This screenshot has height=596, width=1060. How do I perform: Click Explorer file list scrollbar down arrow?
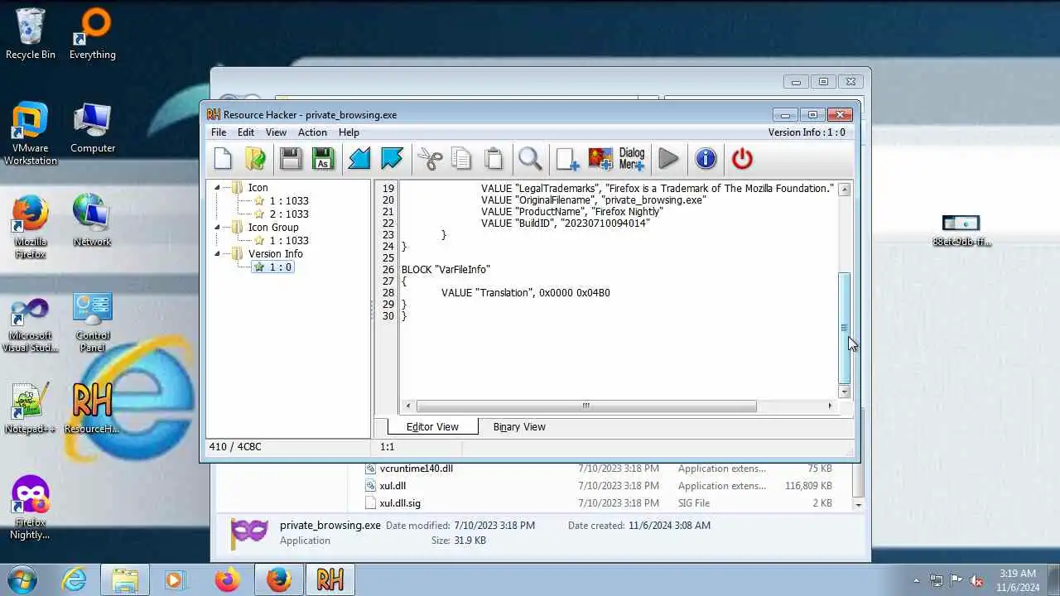coord(858,504)
